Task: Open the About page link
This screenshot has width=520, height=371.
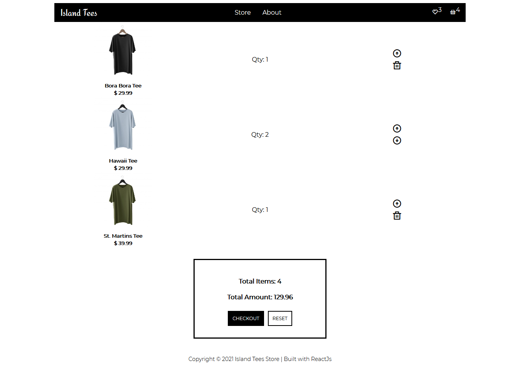Action: pyautogui.click(x=272, y=12)
